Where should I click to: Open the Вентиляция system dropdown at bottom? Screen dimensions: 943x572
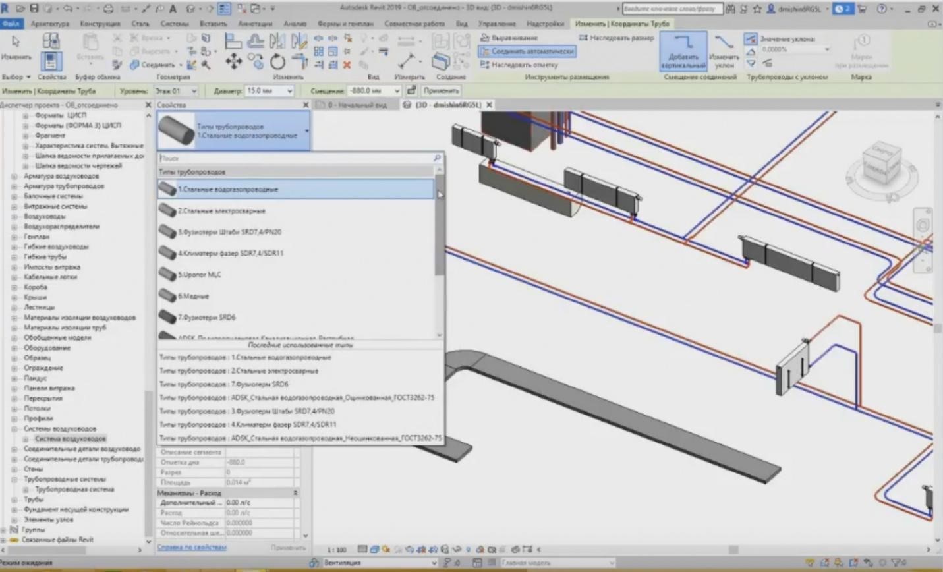click(x=434, y=563)
